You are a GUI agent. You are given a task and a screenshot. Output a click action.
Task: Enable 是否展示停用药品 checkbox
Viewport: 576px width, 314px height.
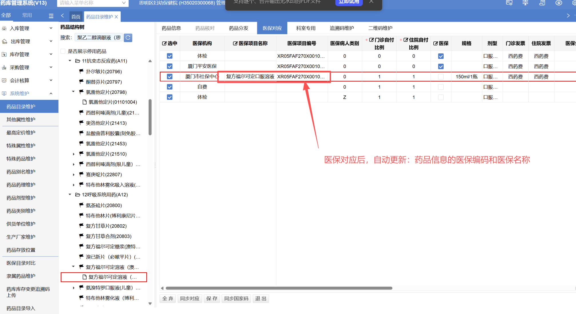63,51
